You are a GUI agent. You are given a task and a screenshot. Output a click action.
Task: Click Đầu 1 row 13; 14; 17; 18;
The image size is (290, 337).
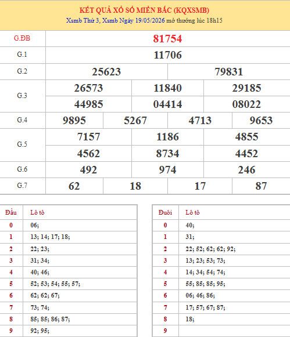coord(50,237)
